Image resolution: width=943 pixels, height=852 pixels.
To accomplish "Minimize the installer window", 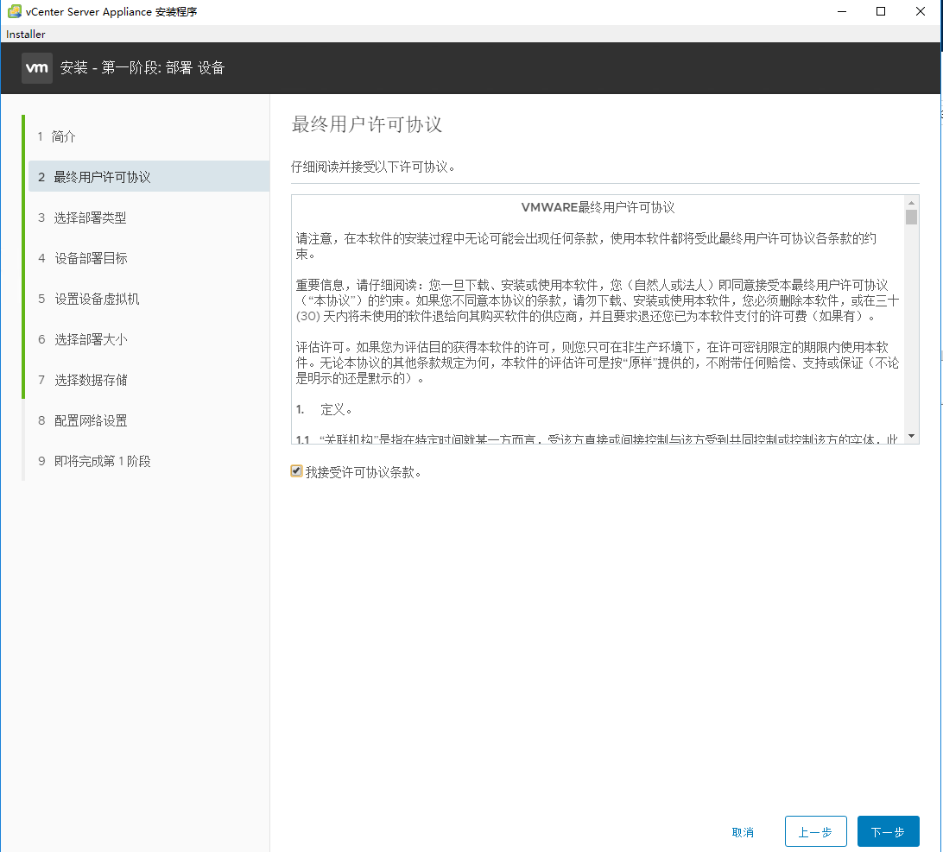I will 842,11.
